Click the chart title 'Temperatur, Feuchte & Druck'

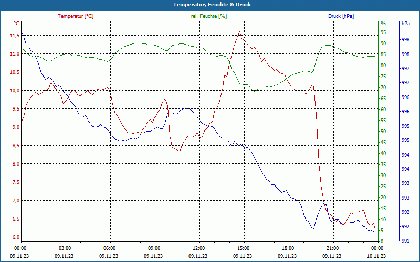212,5
